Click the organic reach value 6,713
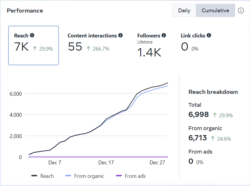Screen dimensions: 250x186 [x=198, y=138]
